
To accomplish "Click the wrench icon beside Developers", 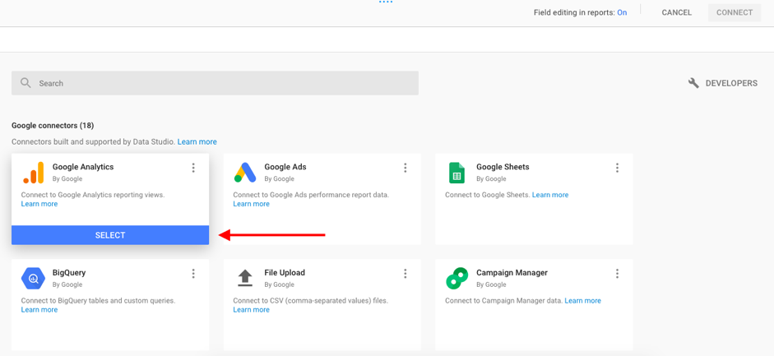I will click(693, 83).
